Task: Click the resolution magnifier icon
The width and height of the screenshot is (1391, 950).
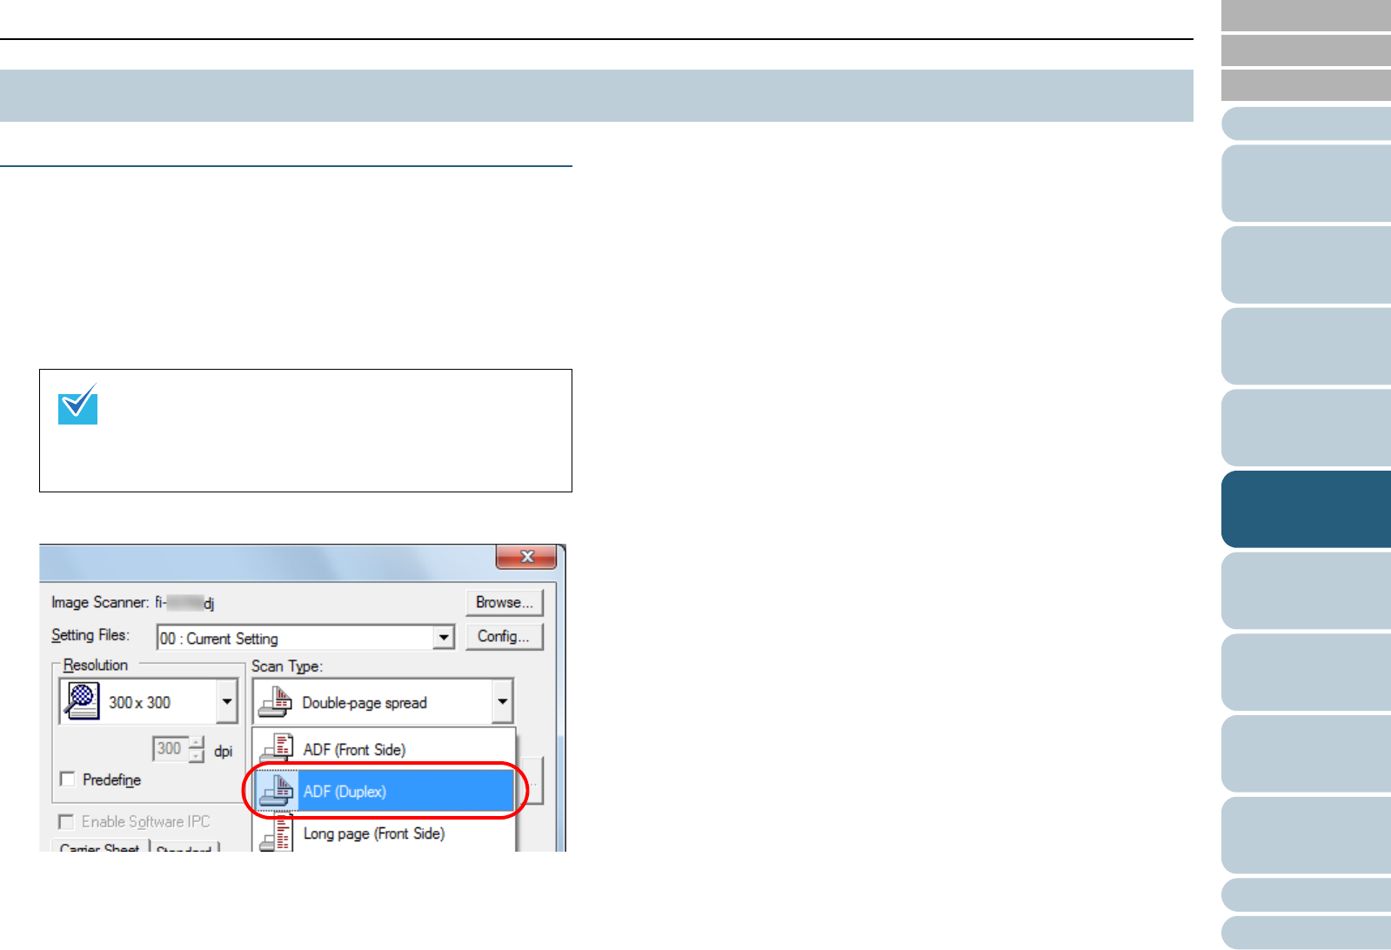Action: pyautogui.click(x=82, y=701)
